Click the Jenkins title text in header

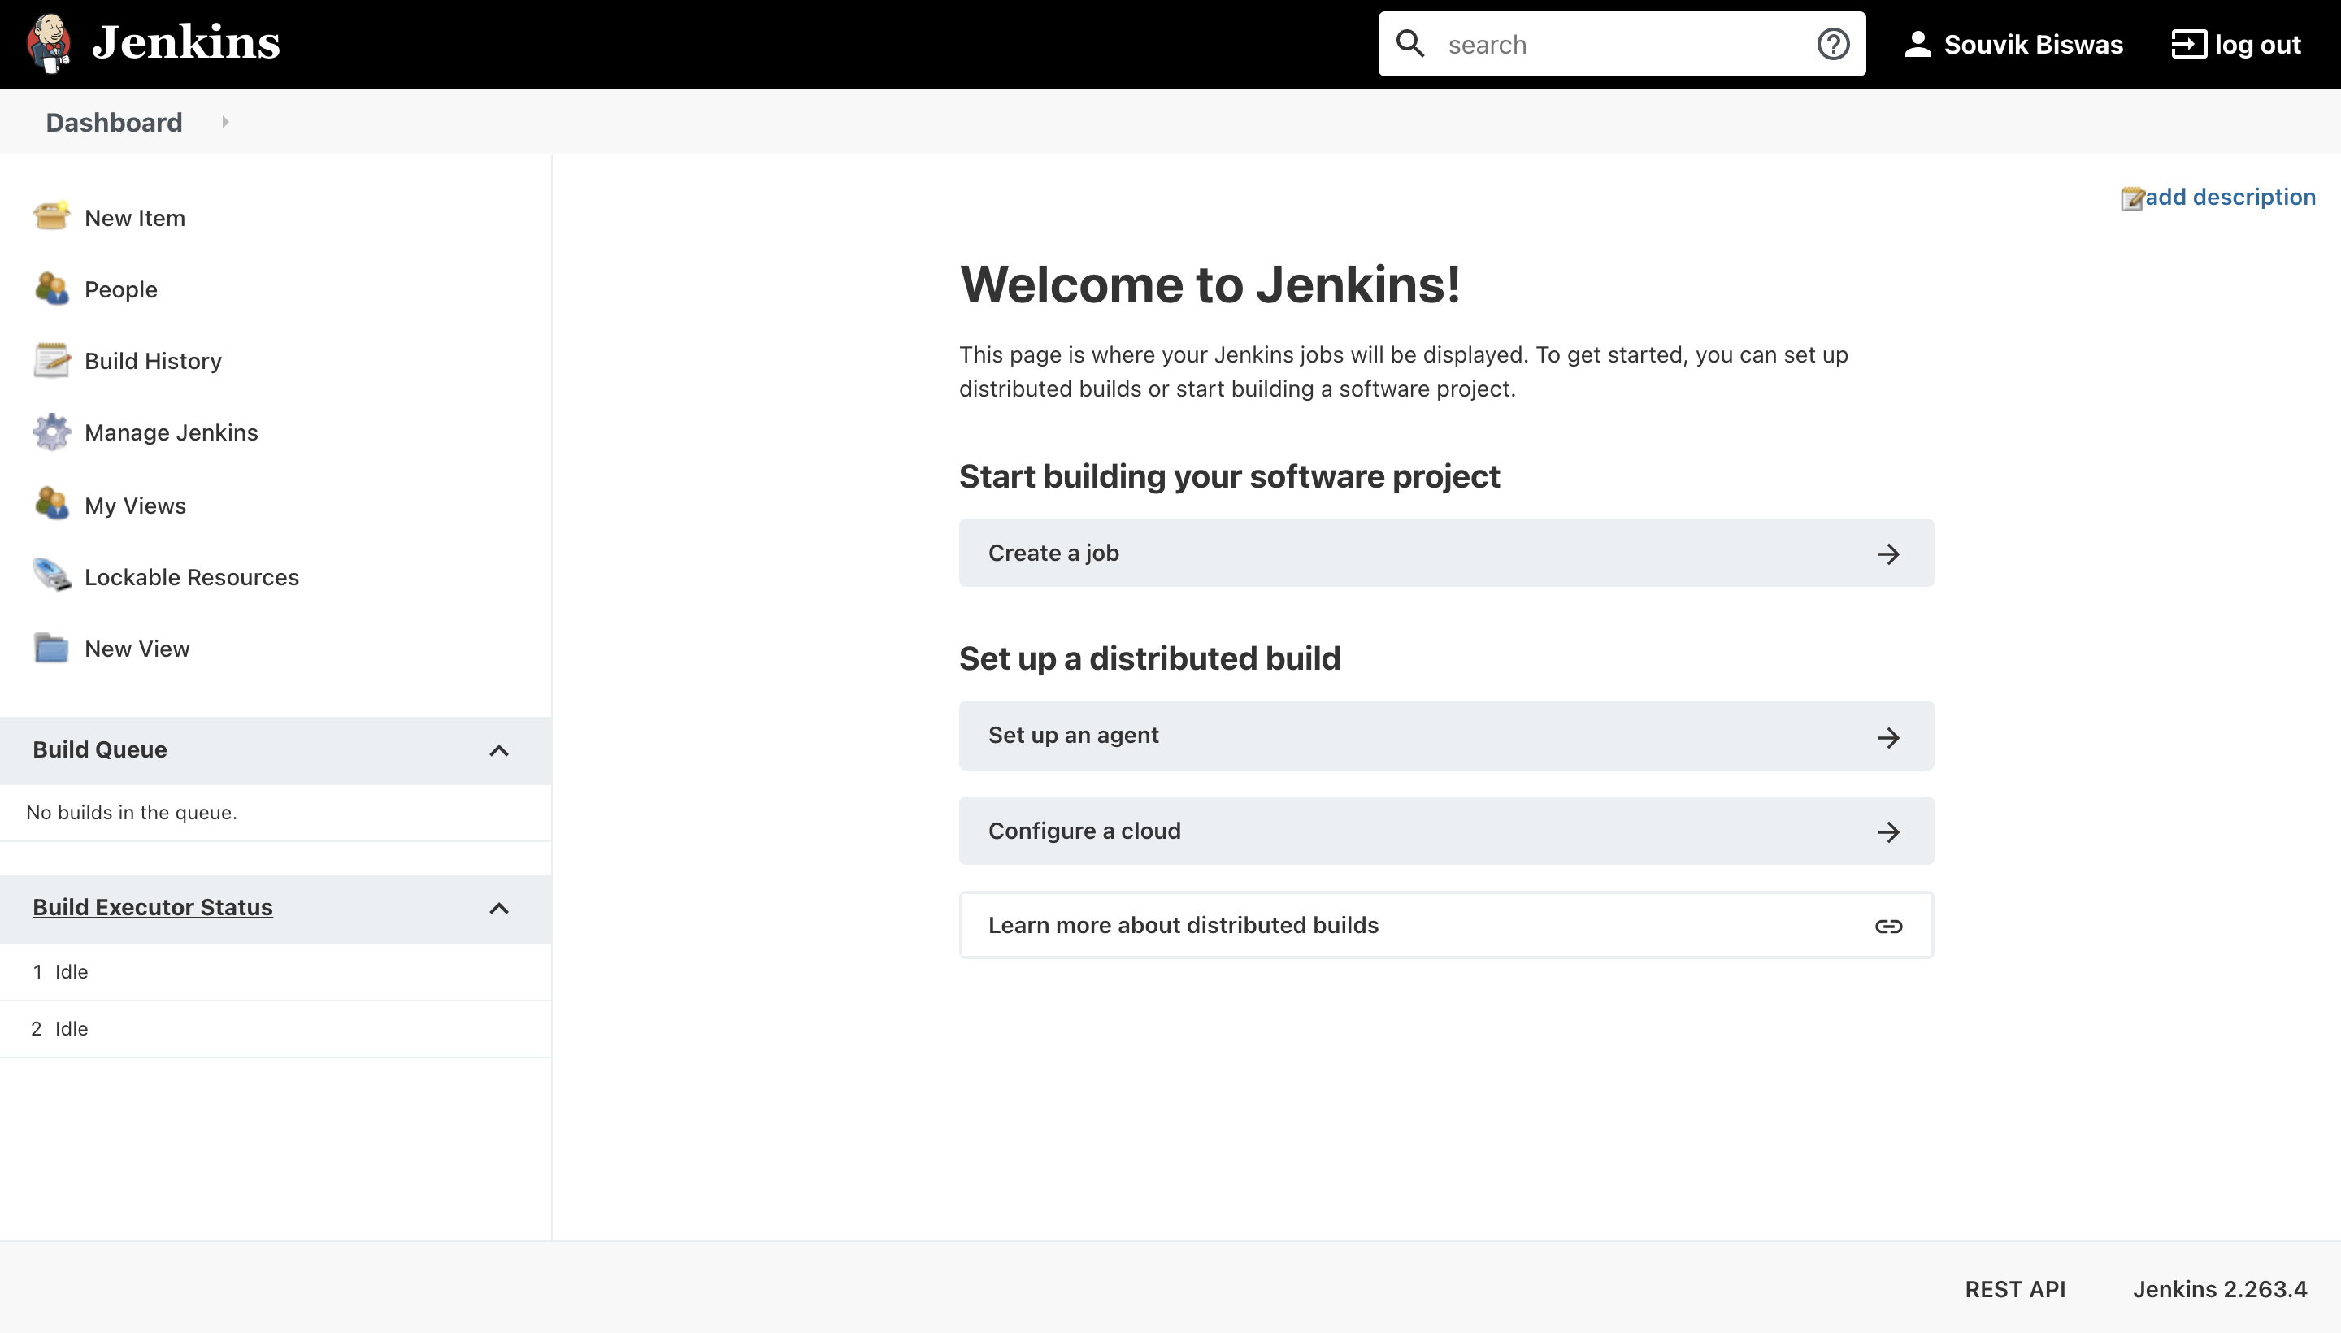tap(186, 43)
